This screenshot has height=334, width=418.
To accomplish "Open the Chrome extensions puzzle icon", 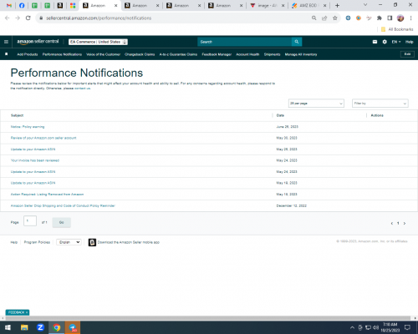I will (380, 18).
